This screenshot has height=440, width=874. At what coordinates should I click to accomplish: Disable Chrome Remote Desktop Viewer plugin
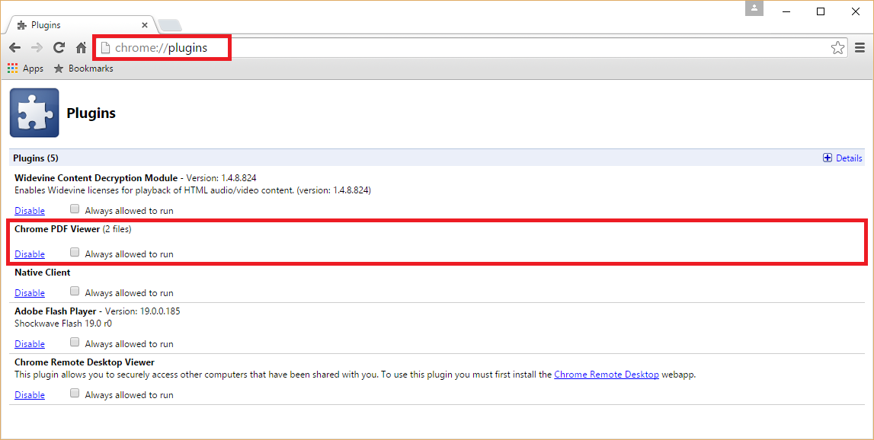(x=30, y=395)
